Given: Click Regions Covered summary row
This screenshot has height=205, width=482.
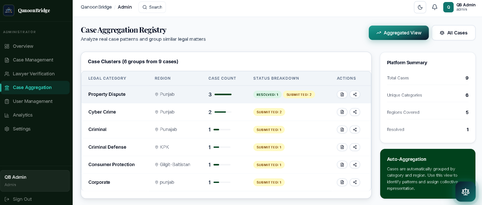Looking at the screenshot, I should [x=428, y=112].
